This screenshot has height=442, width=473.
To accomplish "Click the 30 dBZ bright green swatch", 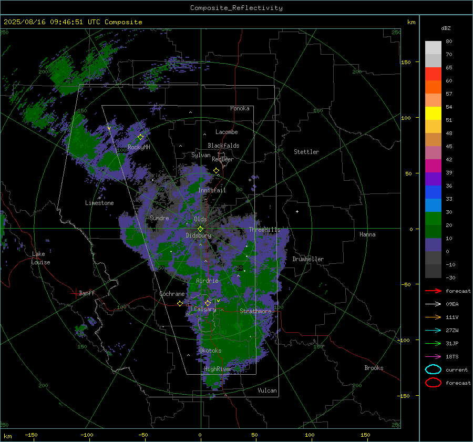I will (433, 219).
